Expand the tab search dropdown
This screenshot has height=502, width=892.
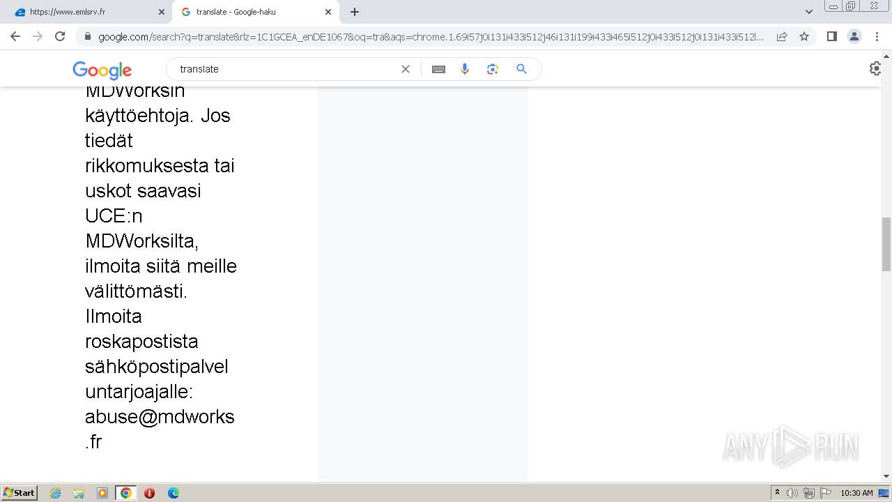point(809,12)
